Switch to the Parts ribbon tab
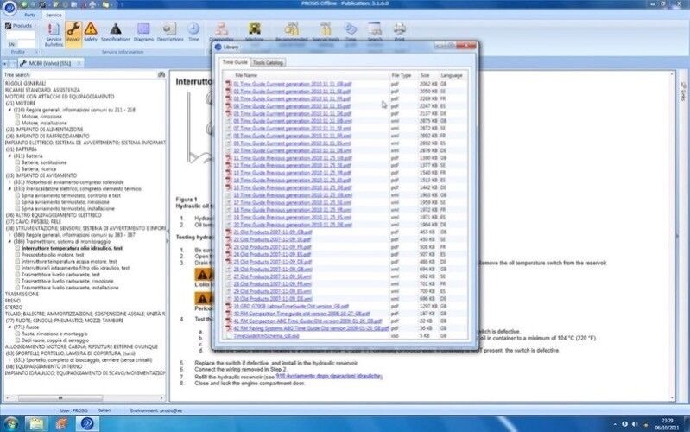This screenshot has height=432, width=690. [x=29, y=15]
